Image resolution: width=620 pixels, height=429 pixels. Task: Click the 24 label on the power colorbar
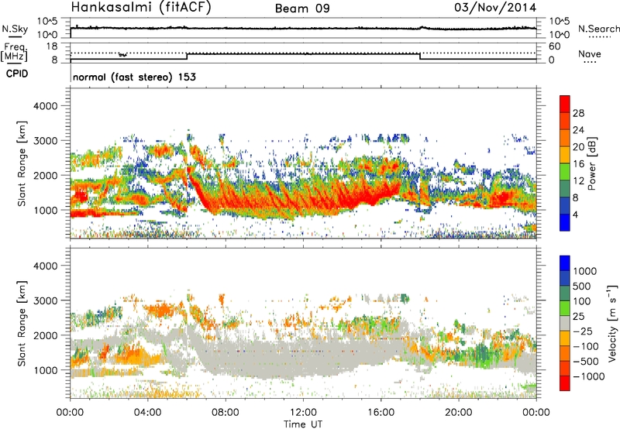click(578, 130)
